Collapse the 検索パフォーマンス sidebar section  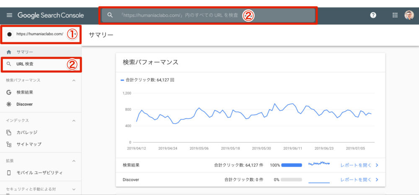click(x=74, y=80)
